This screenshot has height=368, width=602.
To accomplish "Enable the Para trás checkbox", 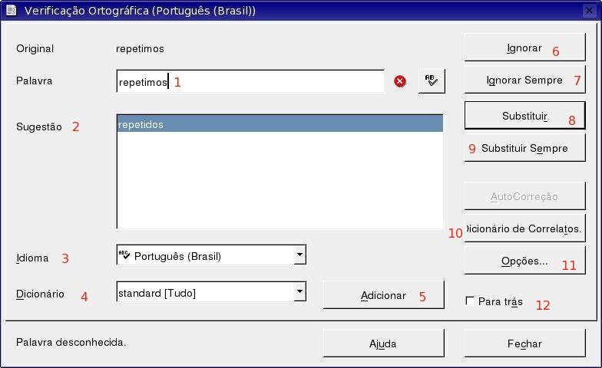I will coord(470,301).
